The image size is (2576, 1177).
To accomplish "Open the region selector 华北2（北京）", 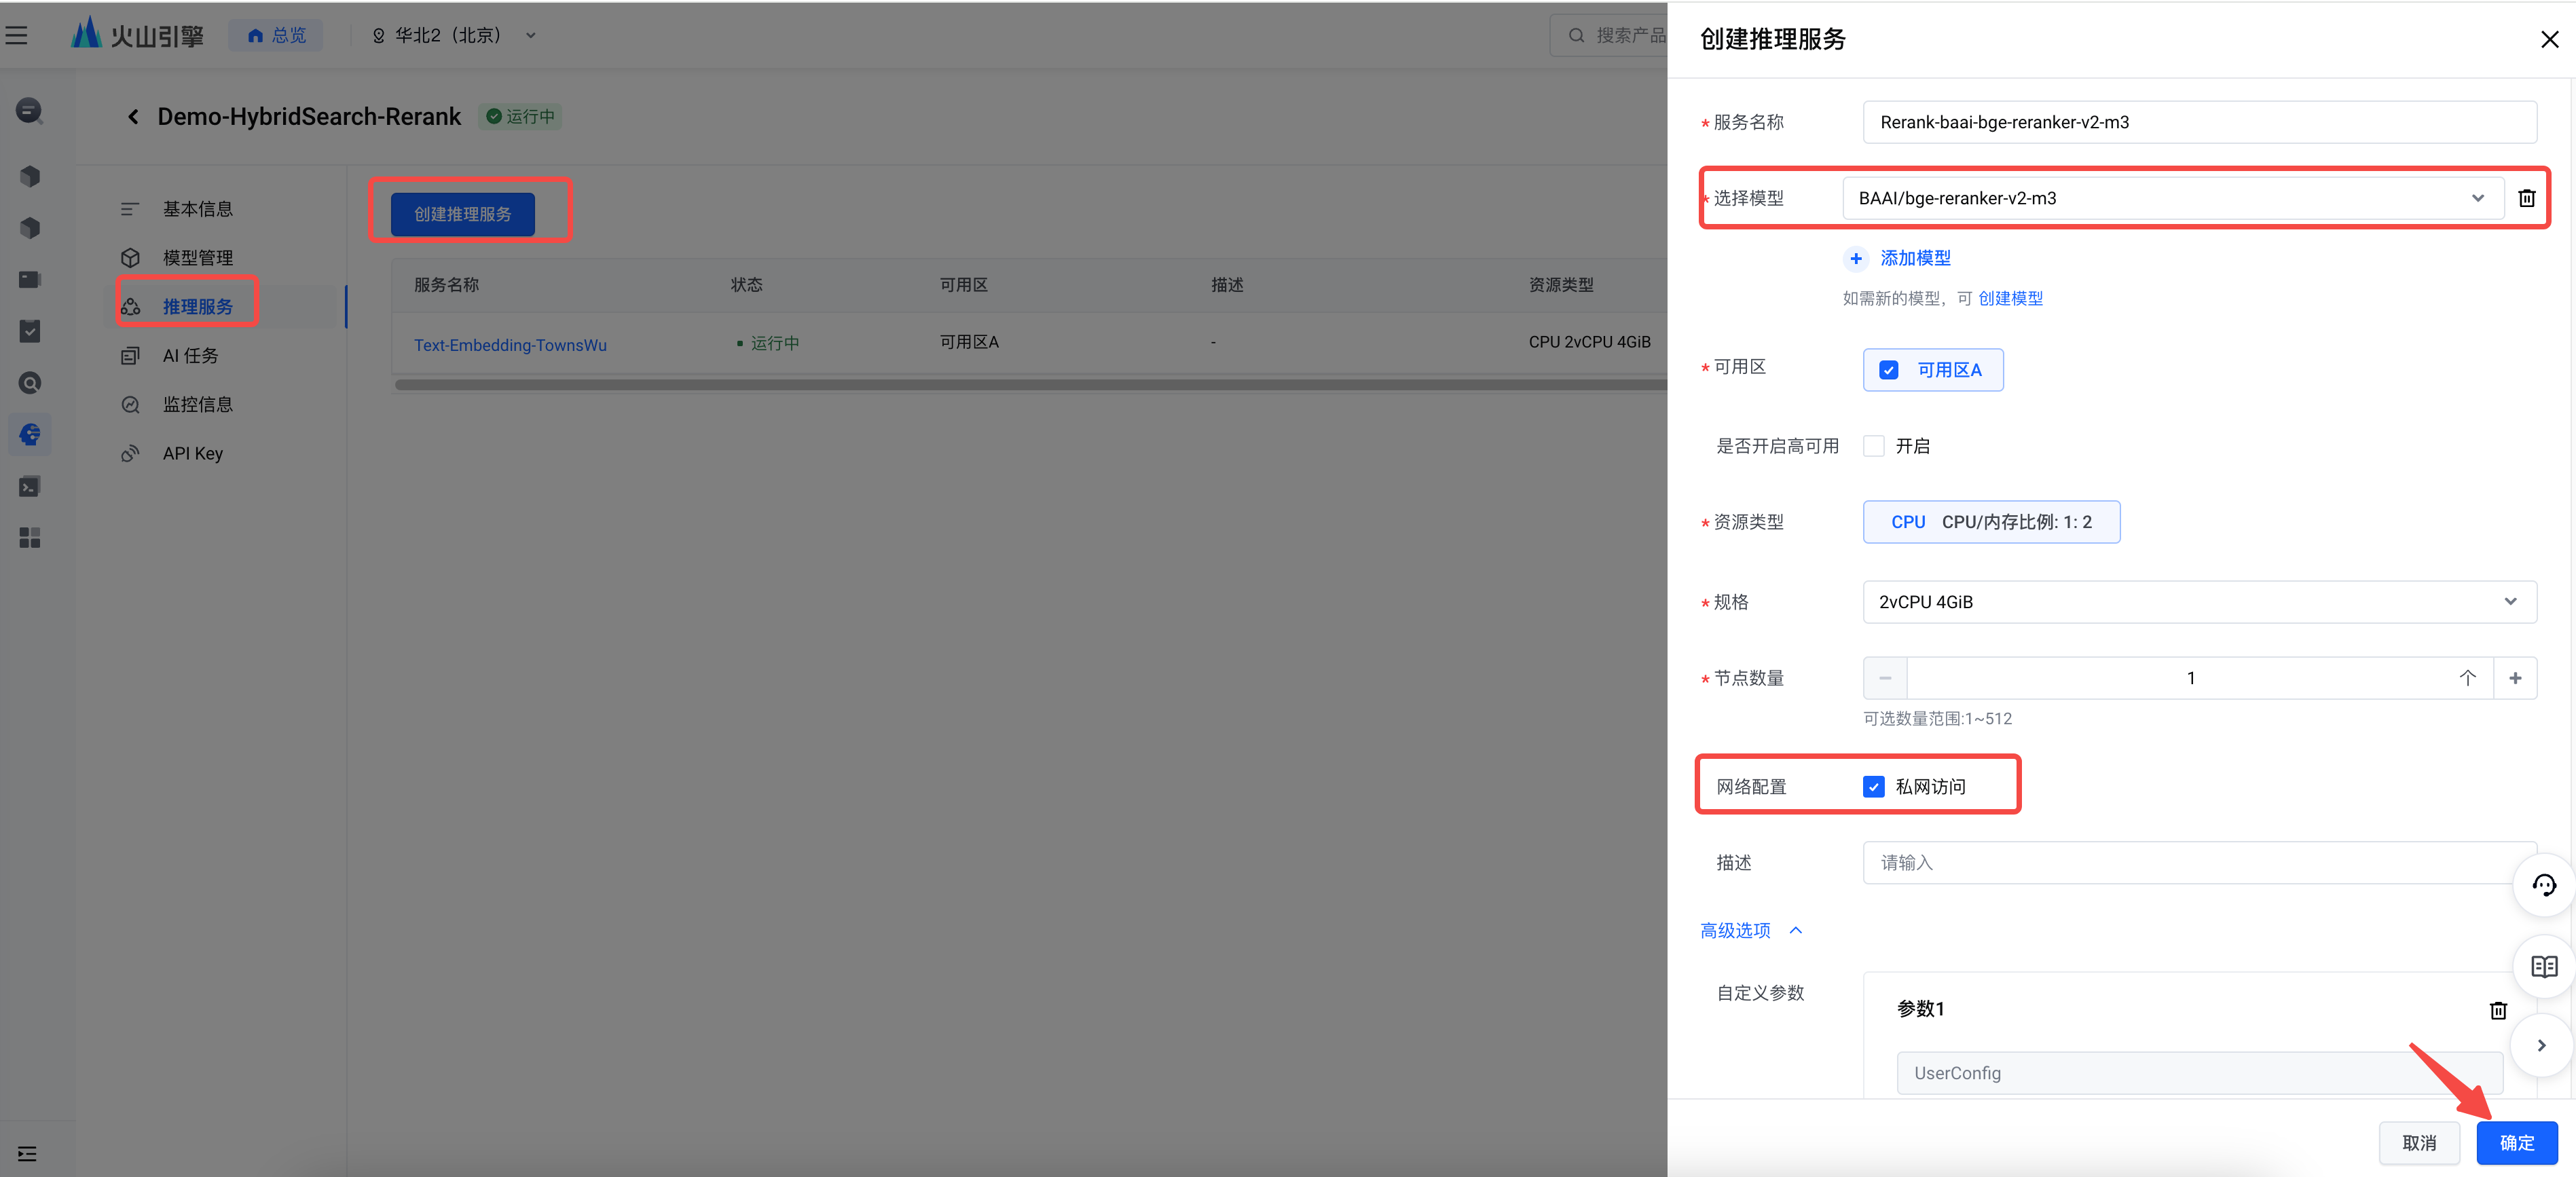I will click(454, 36).
